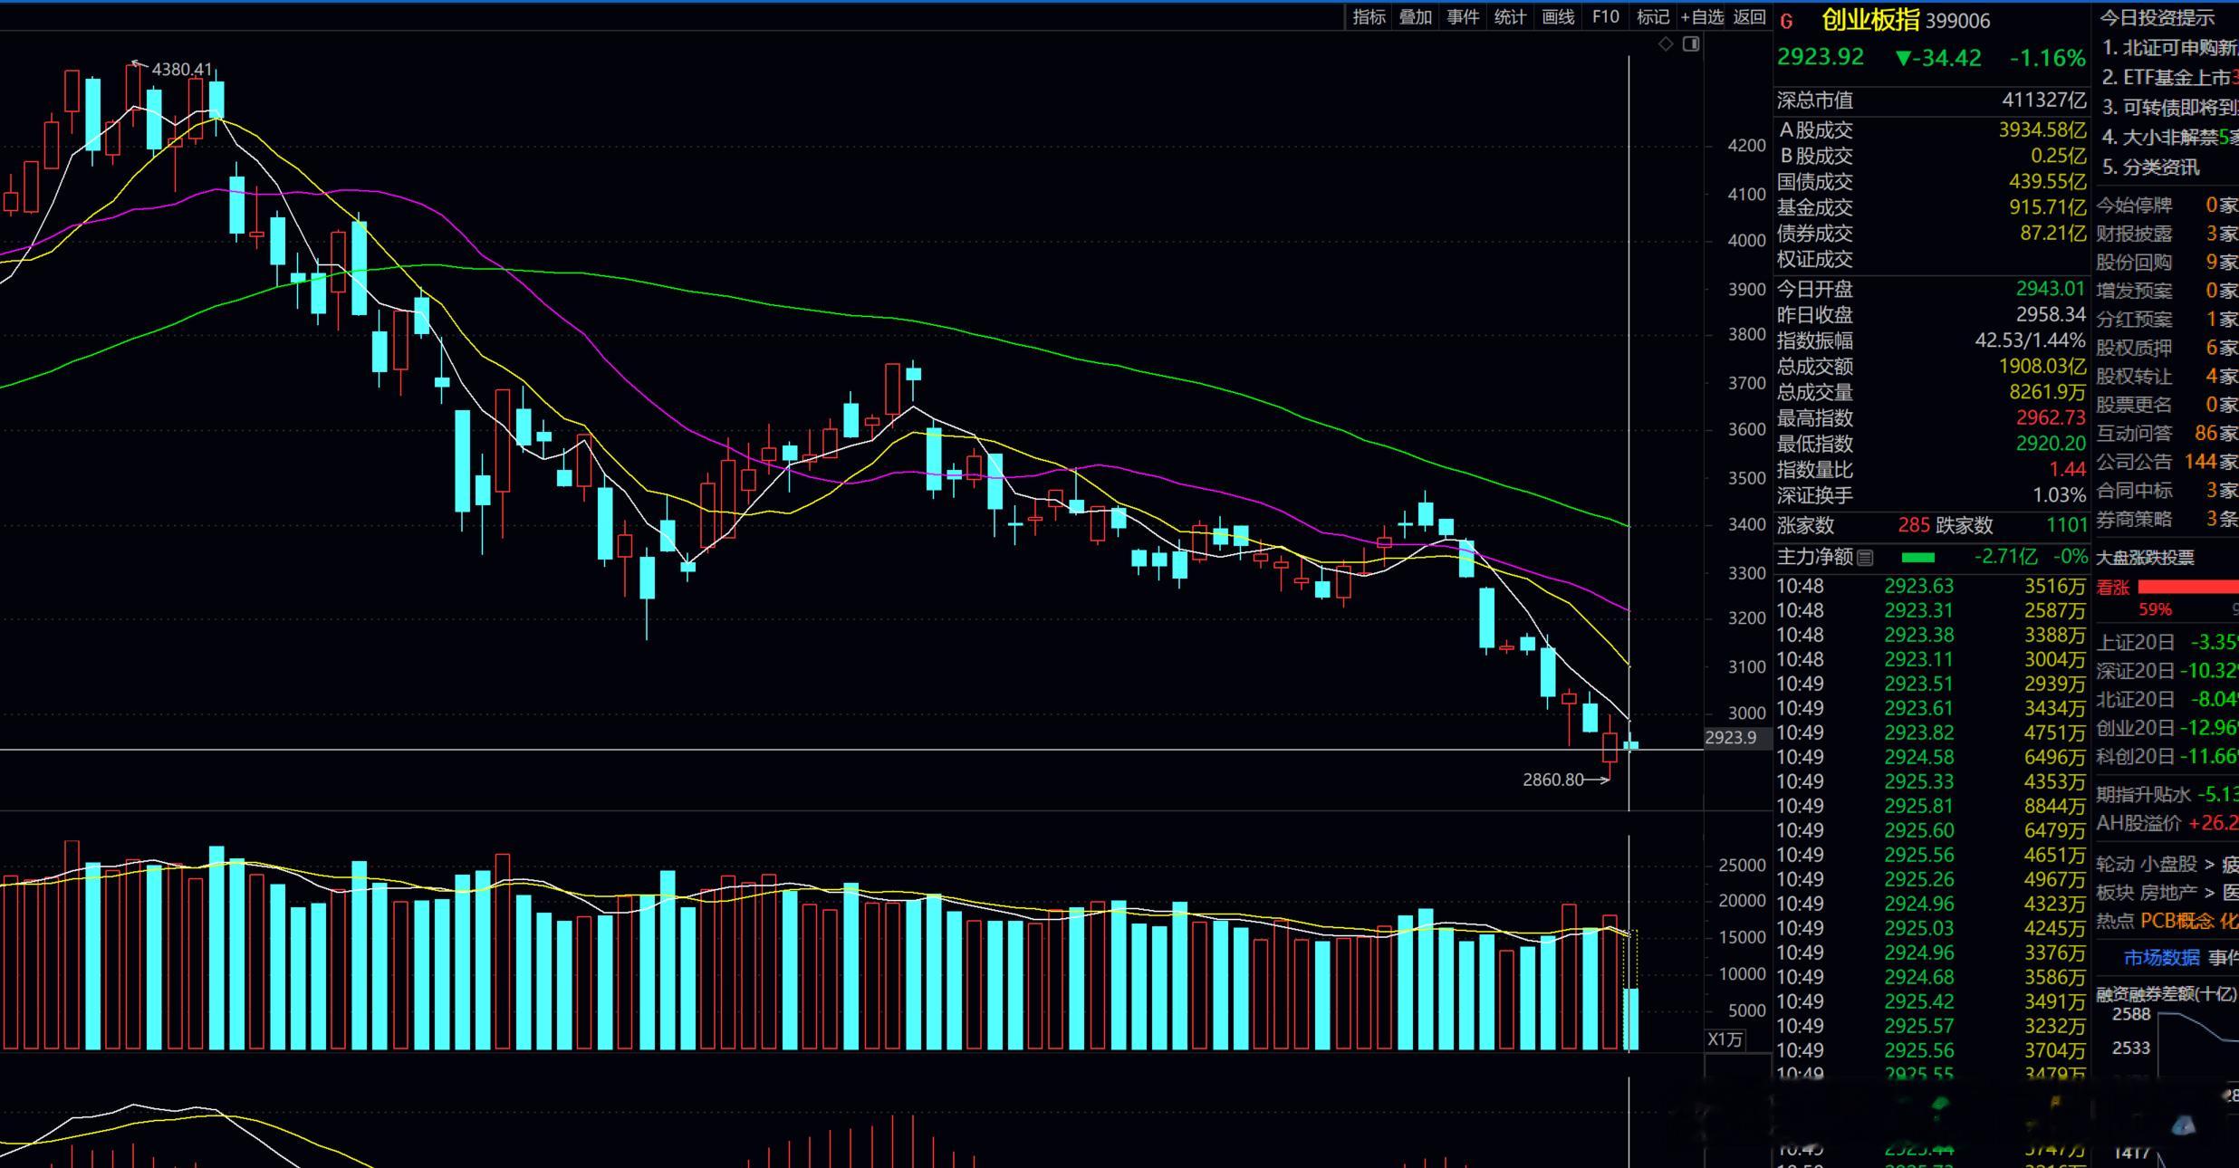Select the 画线 drawing tool
The width and height of the screenshot is (2239, 1168).
click(x=1558, y=17)
